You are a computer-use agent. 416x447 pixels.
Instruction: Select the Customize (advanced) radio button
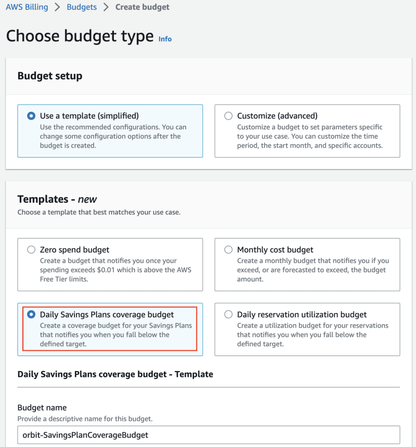pos(228,116)
